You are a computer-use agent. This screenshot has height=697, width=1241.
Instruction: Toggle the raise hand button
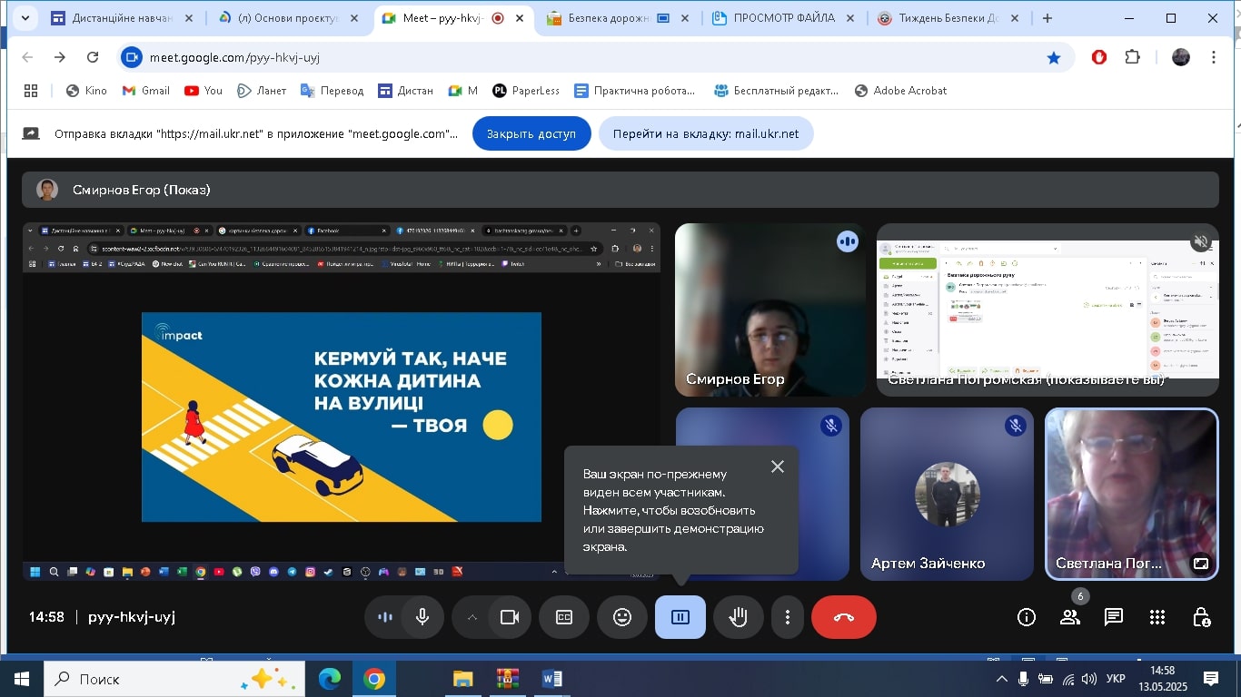click(x=738, y=617)
